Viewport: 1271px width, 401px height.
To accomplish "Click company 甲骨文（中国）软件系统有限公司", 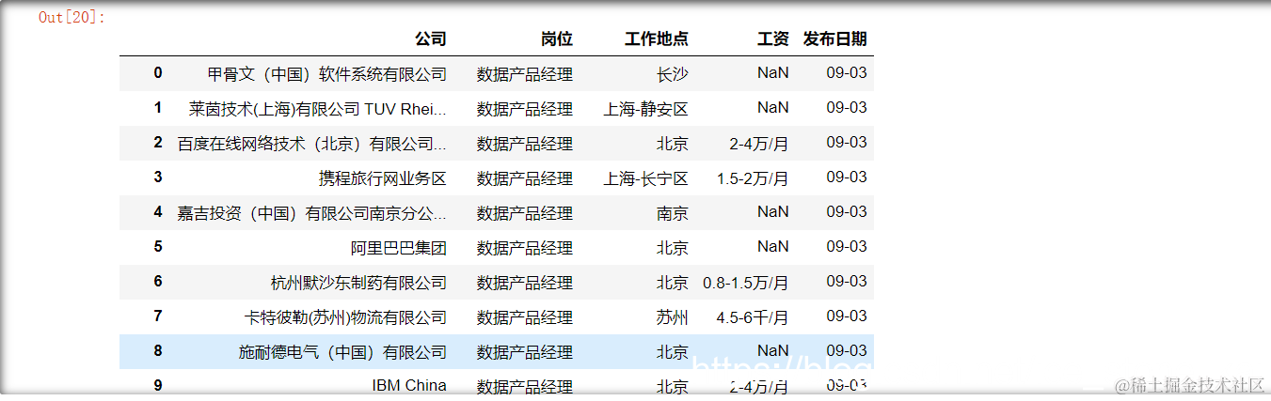I will point(327,74).
